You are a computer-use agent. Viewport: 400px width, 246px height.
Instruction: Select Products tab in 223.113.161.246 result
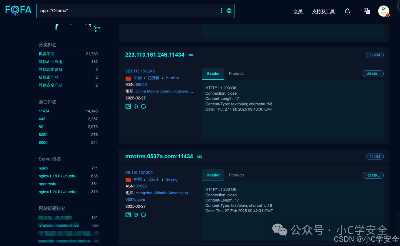tap(236, 74)
